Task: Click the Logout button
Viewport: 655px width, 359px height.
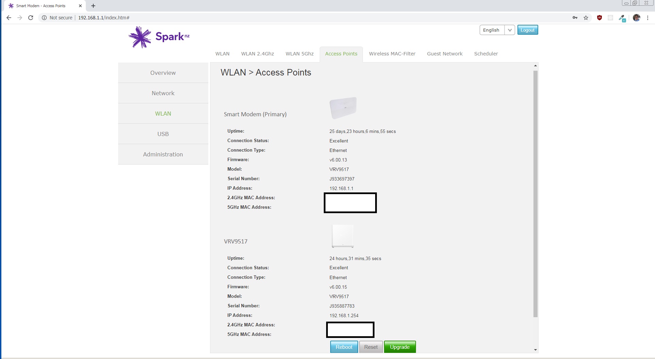Action: pyautogui.click(x=527, y=30)
